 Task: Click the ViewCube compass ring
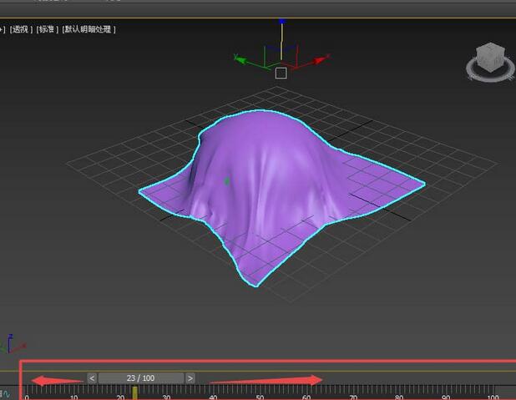click(x=488, y=76)
